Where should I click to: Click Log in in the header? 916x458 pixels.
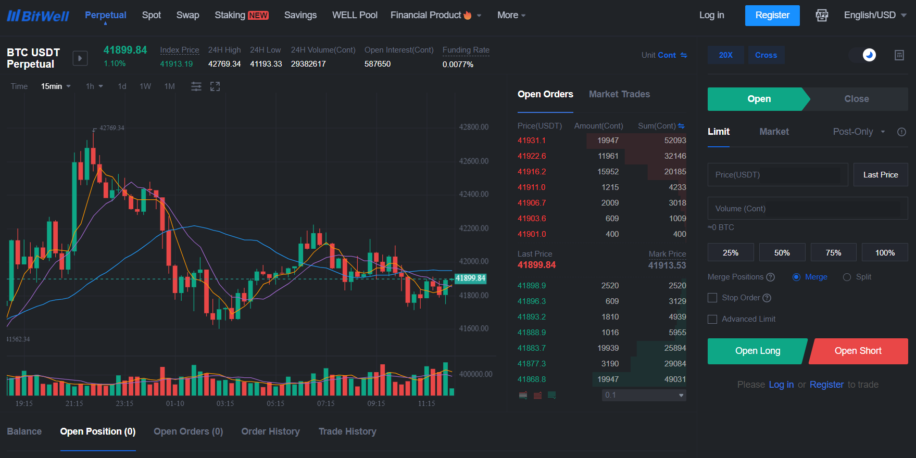coord(712,15)
